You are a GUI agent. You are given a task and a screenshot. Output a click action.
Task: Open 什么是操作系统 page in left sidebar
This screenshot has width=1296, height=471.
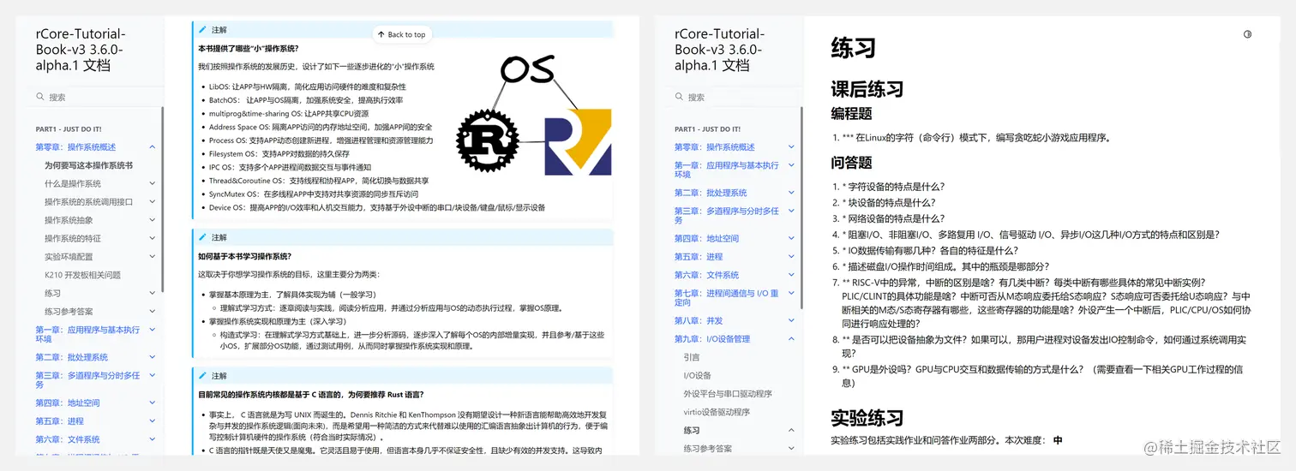coord(73,183)
